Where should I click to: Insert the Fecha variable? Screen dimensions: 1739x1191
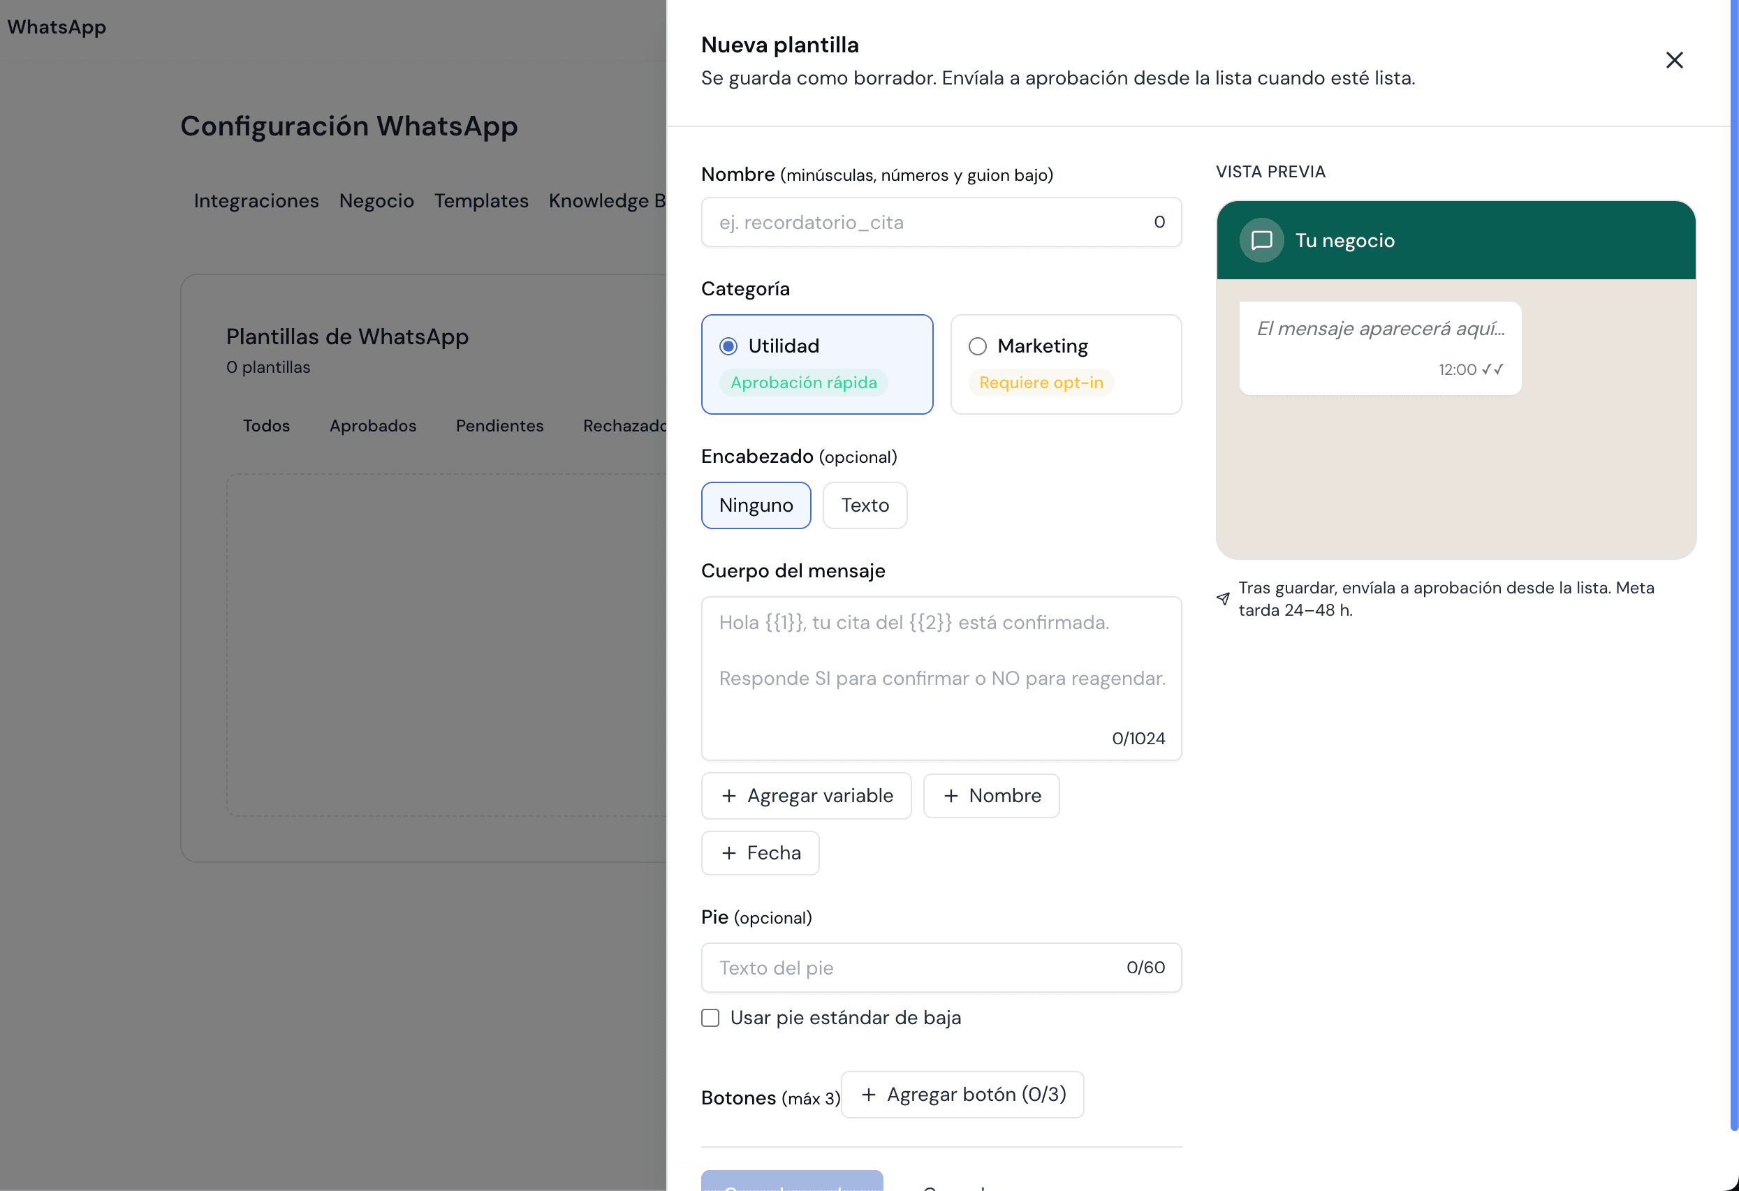tap(761, 854)
